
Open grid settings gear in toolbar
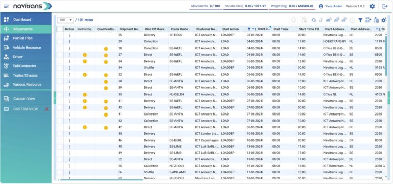(x=384, y=20)
